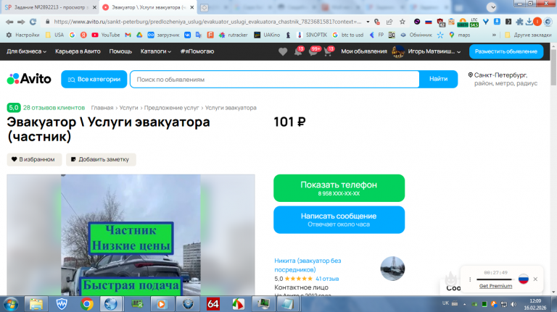Open the address bar suggestions dropdown arrow

coord(368,22)
